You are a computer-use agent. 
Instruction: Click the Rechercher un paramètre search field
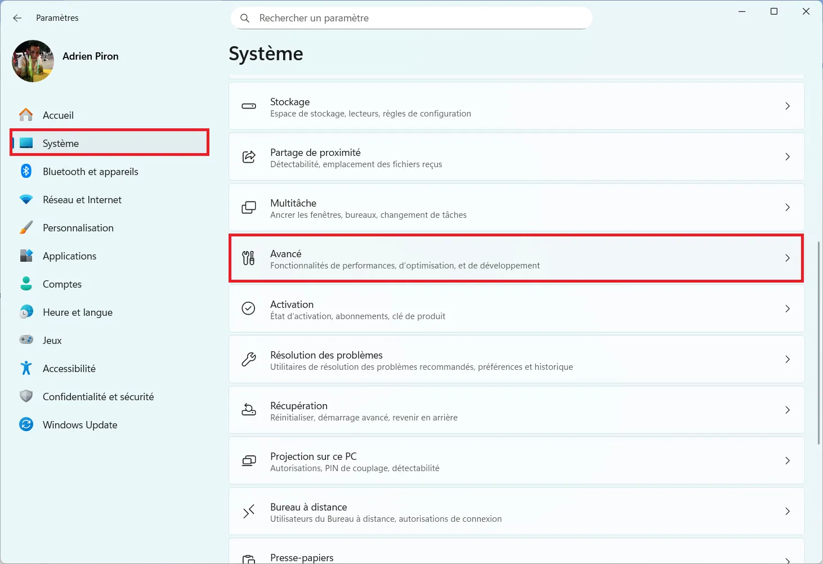point(411,18)
